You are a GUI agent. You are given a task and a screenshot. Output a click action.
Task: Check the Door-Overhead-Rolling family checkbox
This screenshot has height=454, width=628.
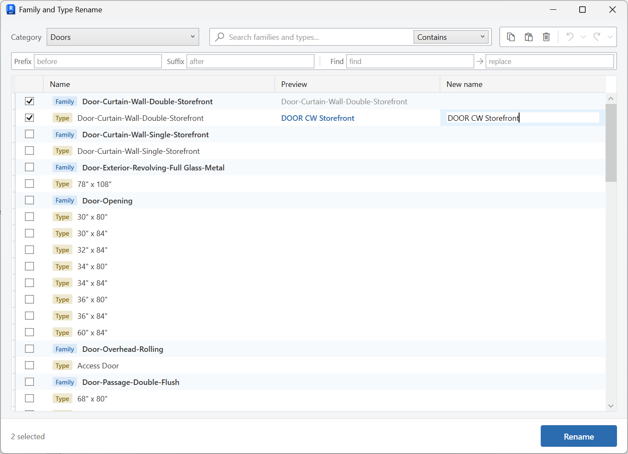[29, 348]
